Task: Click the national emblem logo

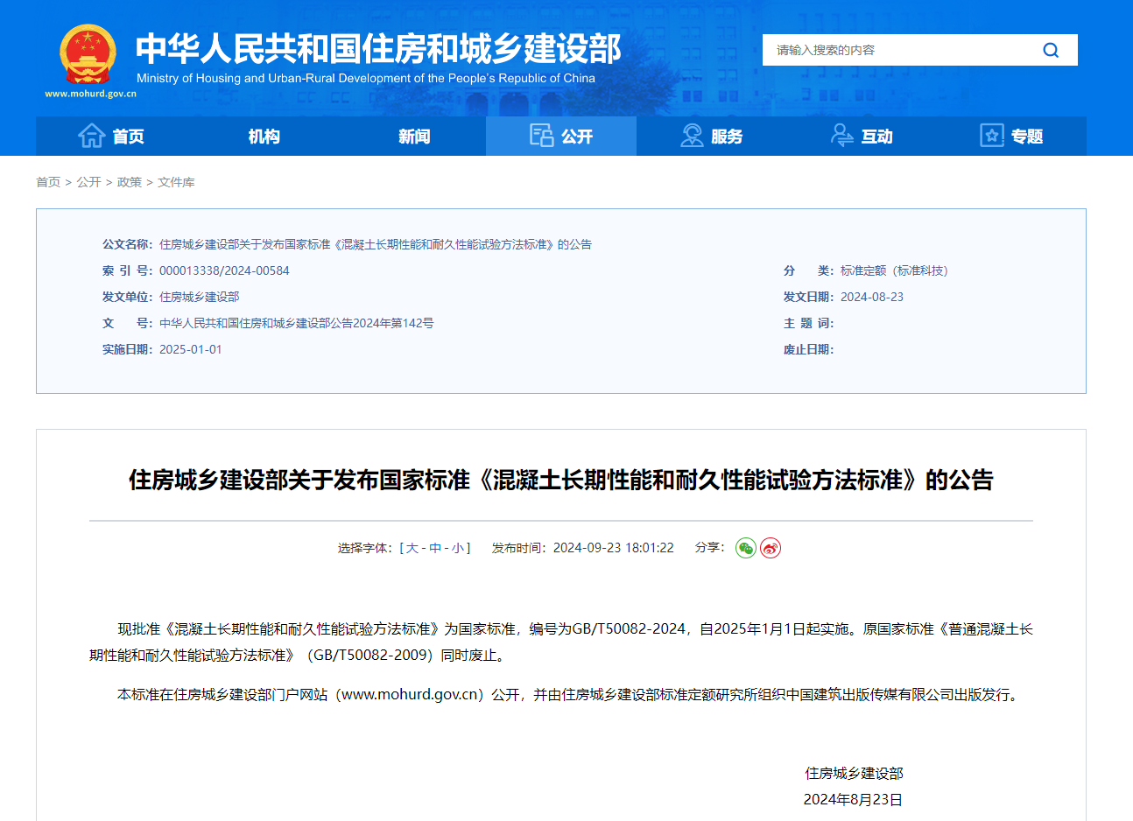Action: pos(88,54)
